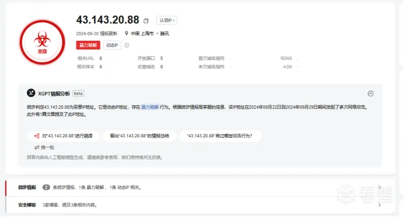
Task: Open the highlighted 暴力破解 link in analysis
Action: coord(149,107)
